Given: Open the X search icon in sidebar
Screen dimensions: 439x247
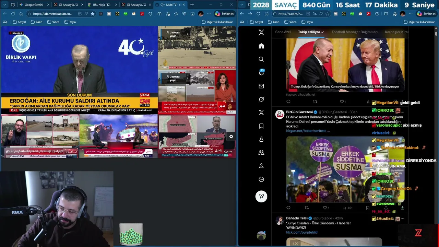Looking at the screenshot, I should pyautogui.click(x=261, y=59).
